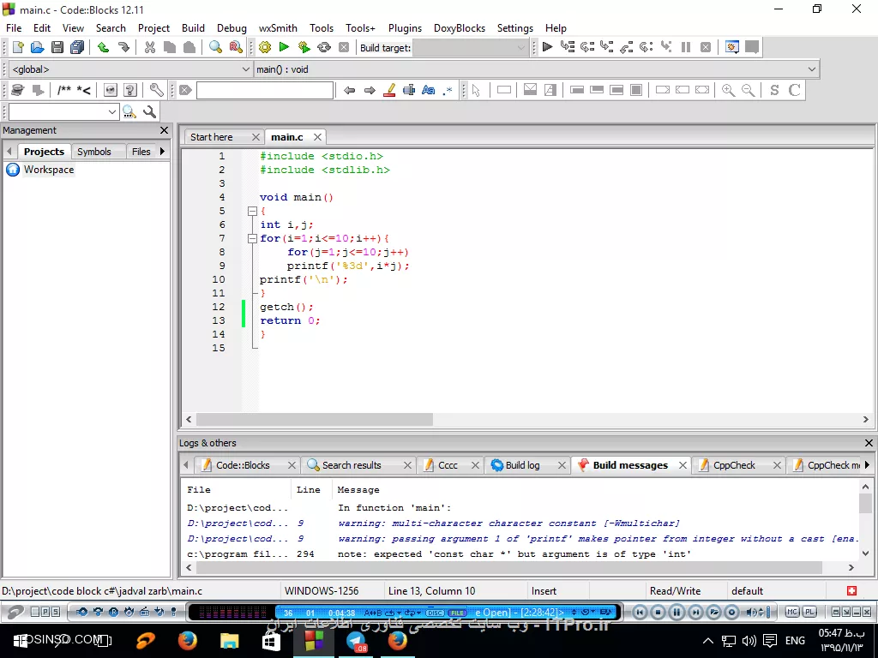878x658 pixels.
Task: Toggle Match case (Aa) search option
Action: pyautogui.click(x=429, y=90)
